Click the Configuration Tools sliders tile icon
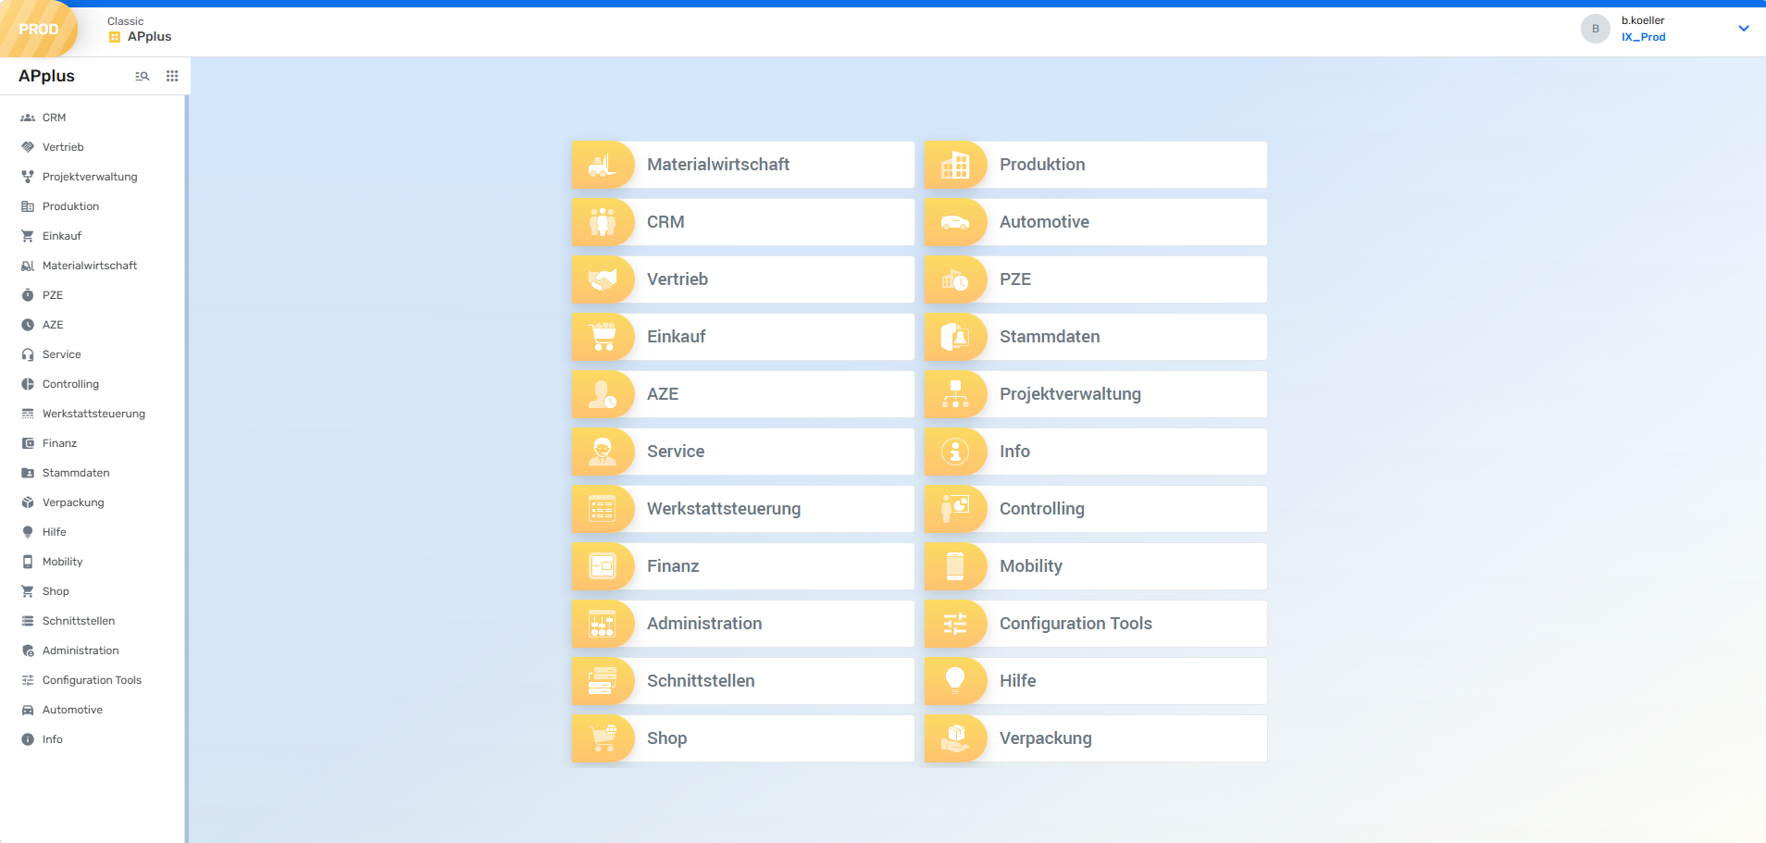This screenshot has width=1766, height=843. [955, 624]
